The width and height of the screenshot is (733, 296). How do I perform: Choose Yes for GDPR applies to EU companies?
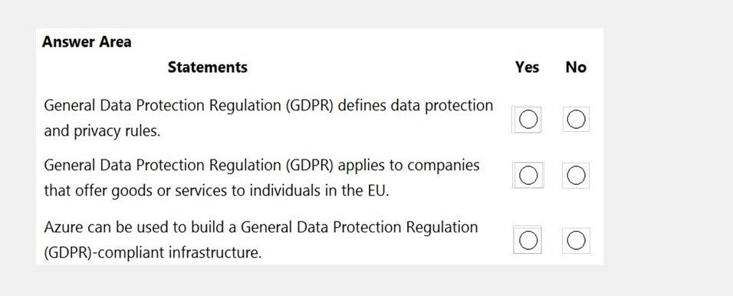click(528, 176)
